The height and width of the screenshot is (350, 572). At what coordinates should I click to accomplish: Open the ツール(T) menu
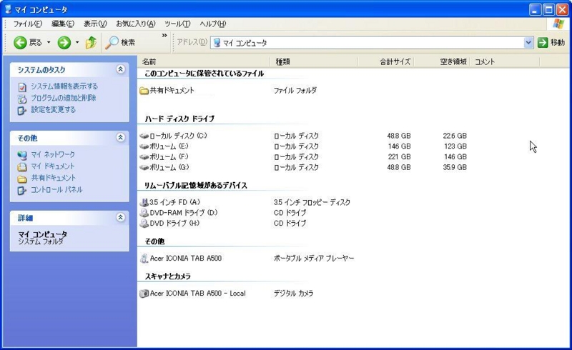(x=177, y=24)
